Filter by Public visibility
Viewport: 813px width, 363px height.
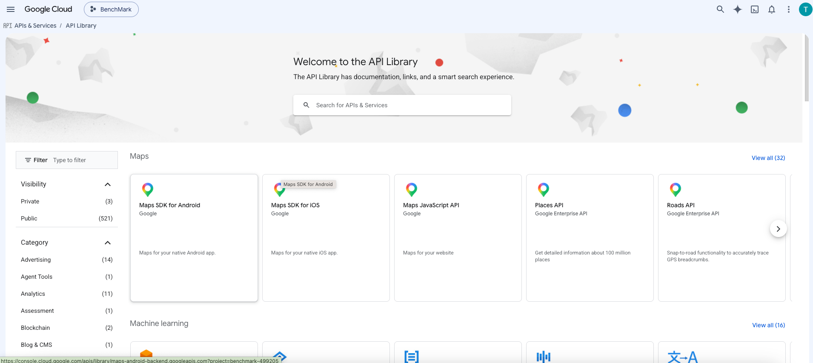click(67, 218)
